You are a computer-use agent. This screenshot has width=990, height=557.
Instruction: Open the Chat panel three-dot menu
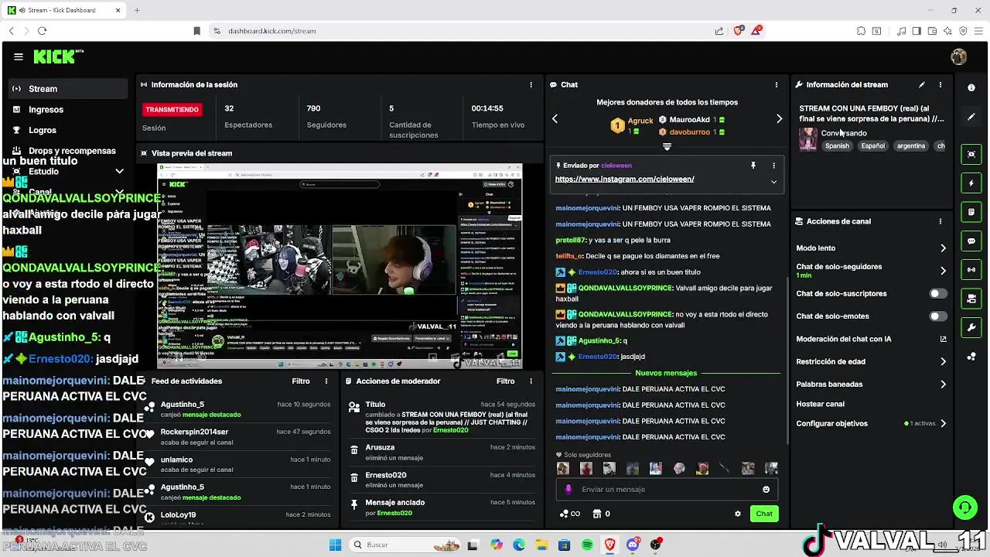777,84
